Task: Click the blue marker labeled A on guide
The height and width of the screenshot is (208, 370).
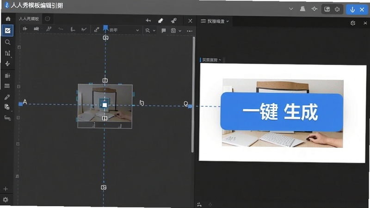Action: 21,104
